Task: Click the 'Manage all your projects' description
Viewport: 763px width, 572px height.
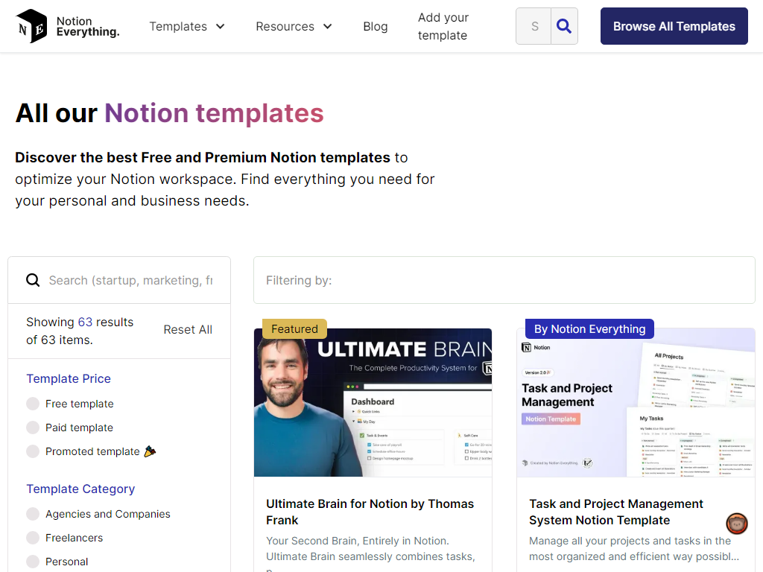Action: coord(633,549)
